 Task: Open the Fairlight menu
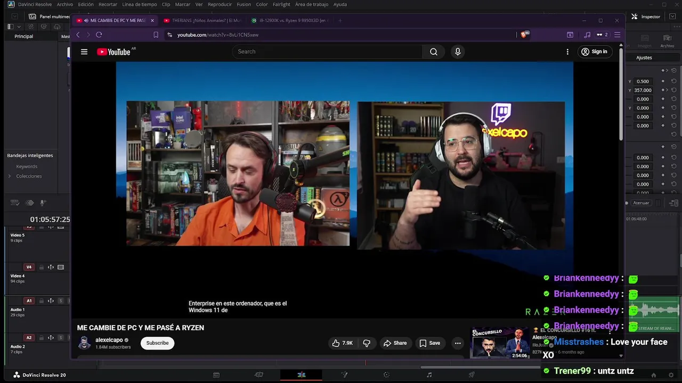pos(281,4)
